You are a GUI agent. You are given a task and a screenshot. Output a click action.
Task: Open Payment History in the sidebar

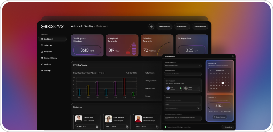coord(50,58)
